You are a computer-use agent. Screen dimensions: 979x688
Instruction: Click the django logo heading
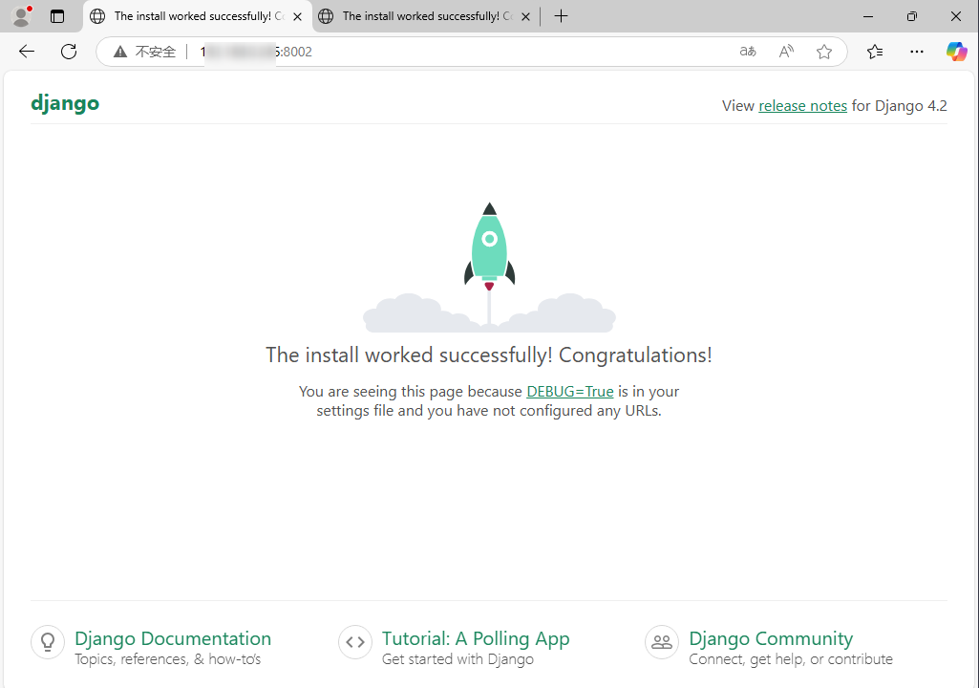[x=65, y=103]
